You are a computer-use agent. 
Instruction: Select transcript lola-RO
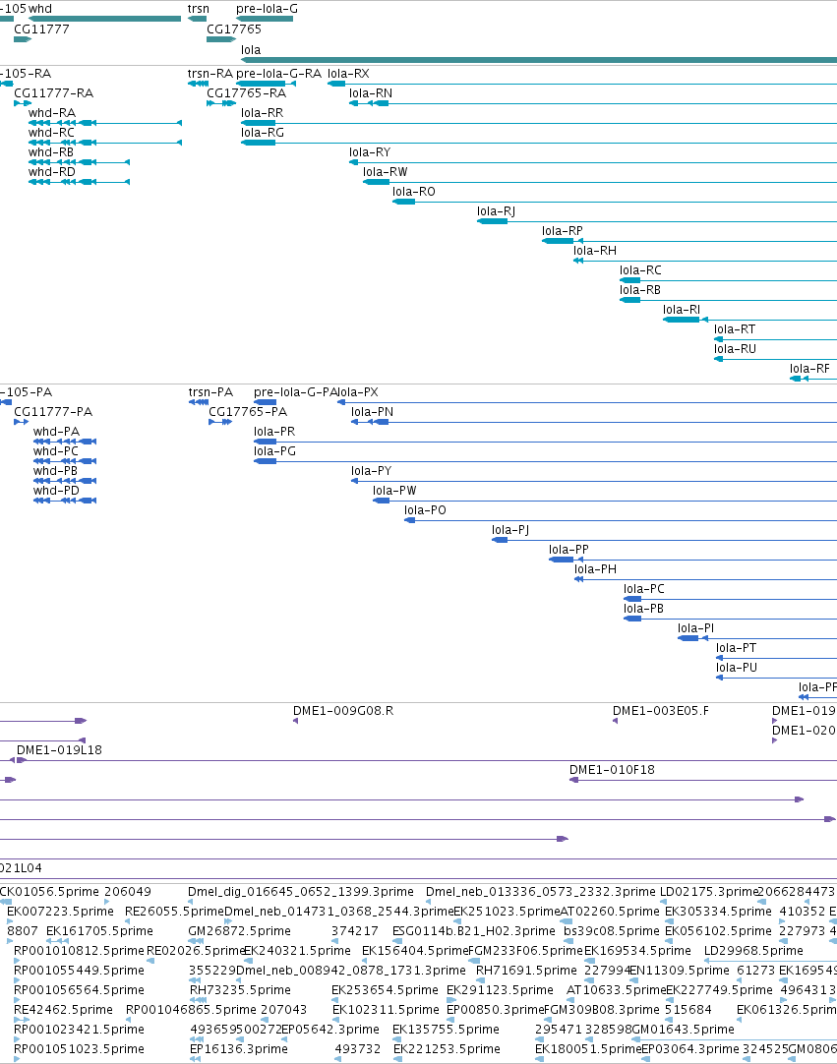(x=615, y=202)
